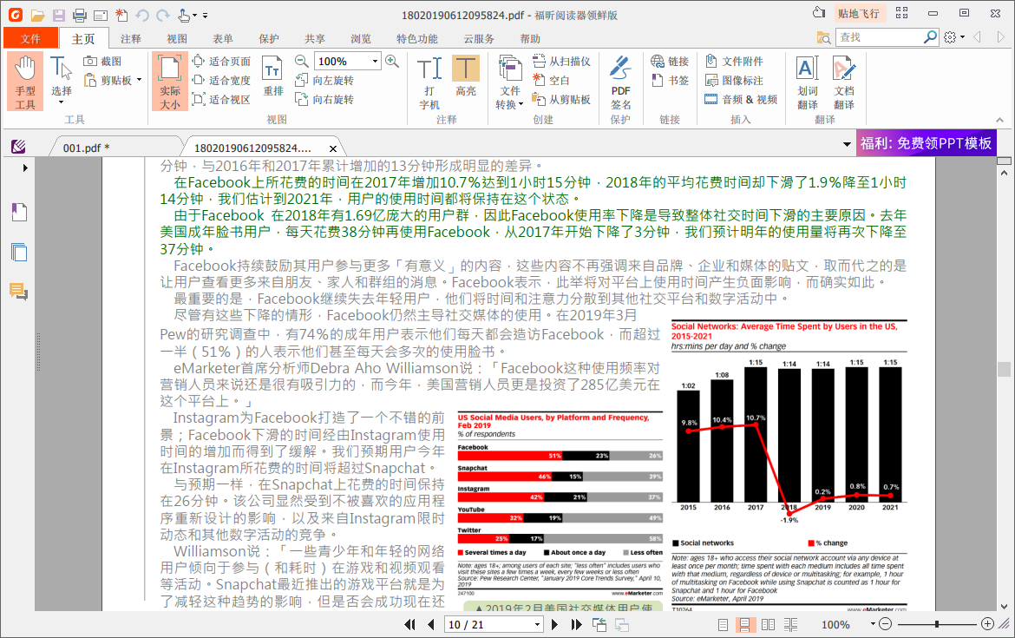Select Highlight tool (高亮)
The image size is (1015, 638).
(x=465, y=76)
